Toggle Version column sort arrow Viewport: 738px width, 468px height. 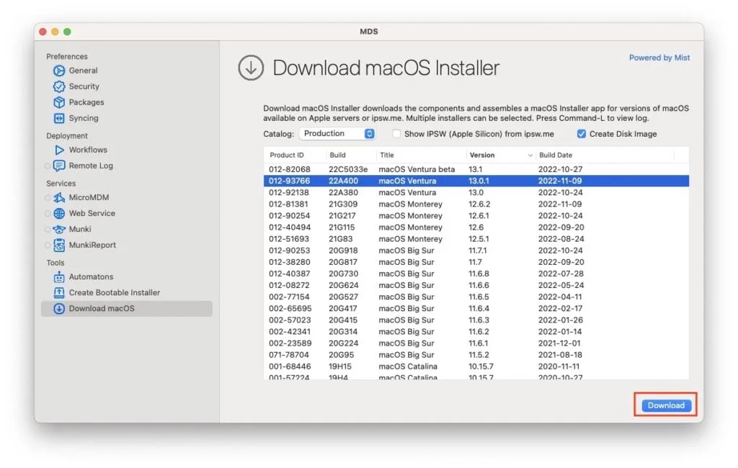click(x=530, y=156)
